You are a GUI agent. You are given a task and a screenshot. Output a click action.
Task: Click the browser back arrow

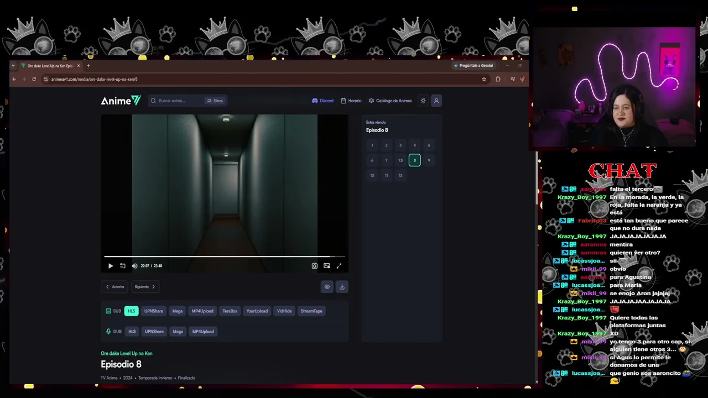(x=14, y=79)
